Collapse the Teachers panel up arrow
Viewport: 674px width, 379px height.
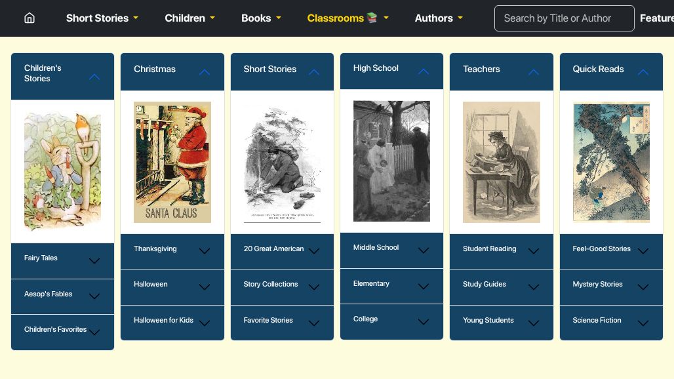(x=534, y=72)
